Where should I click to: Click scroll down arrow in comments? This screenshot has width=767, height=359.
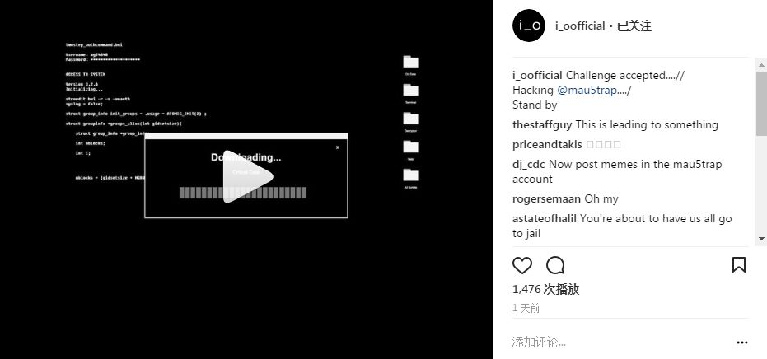click(x=761, y=239)
